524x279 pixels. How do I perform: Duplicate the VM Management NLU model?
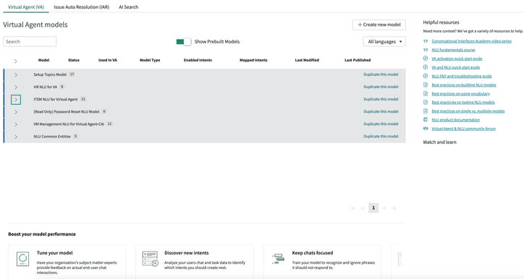coord(381,124)
